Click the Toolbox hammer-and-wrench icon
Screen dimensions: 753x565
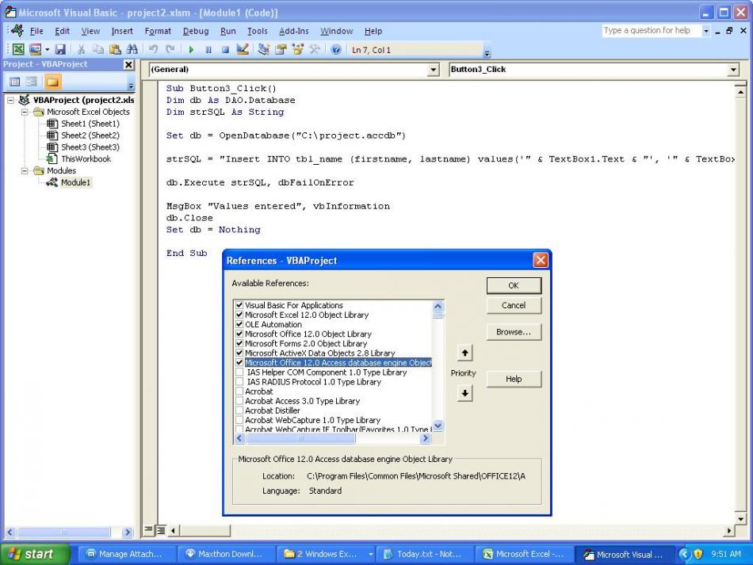[x=315, y=49]
